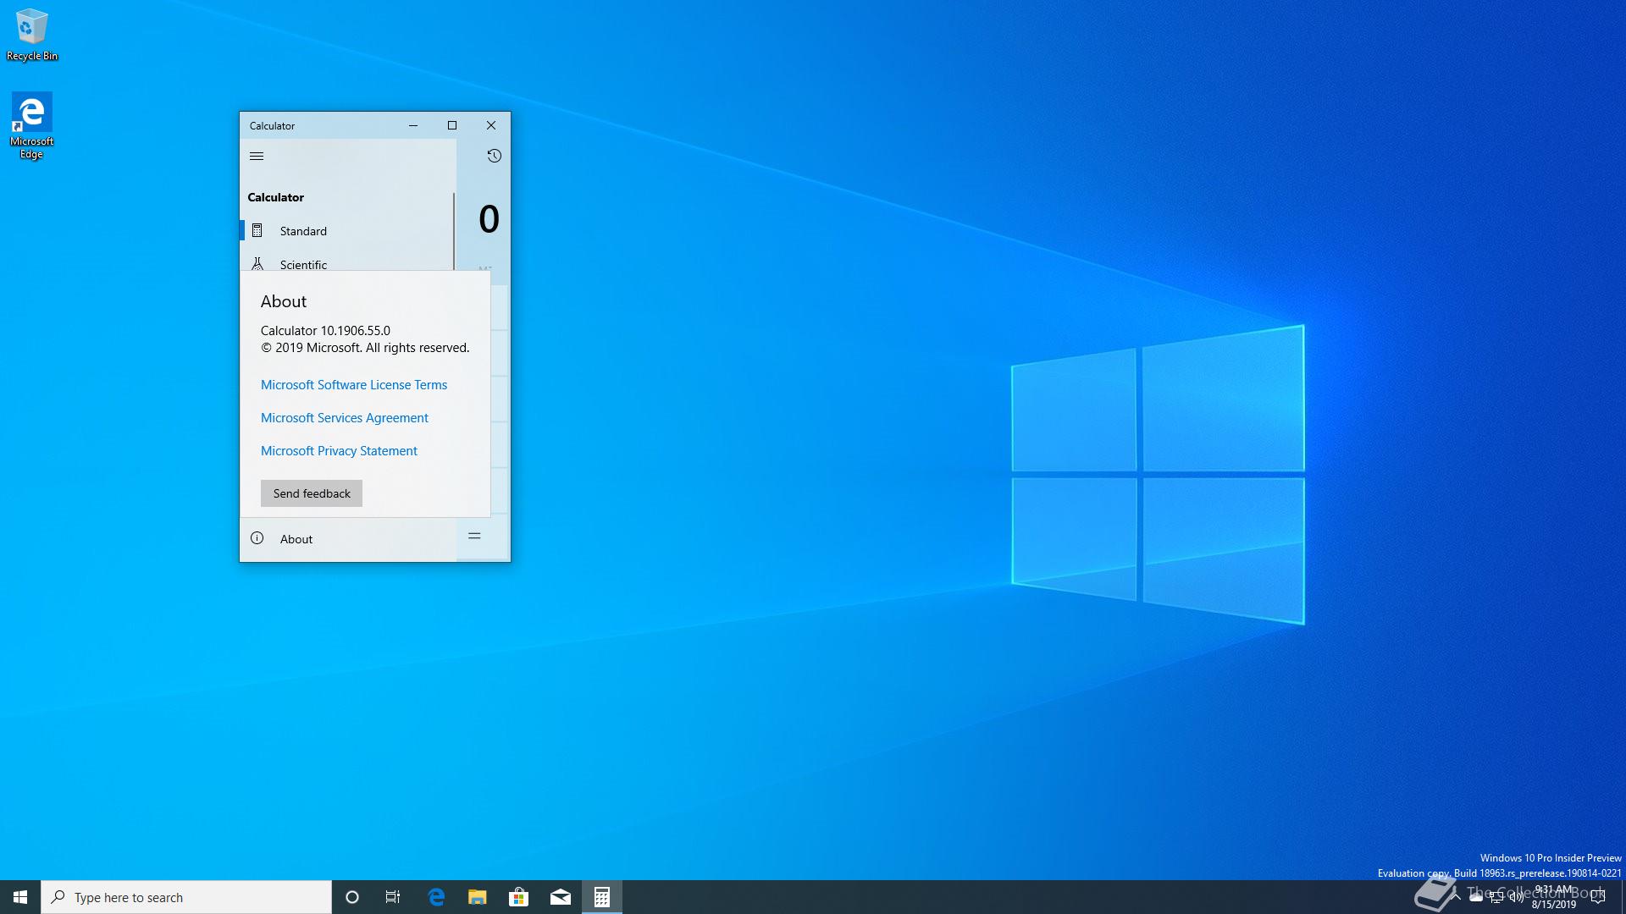Click the Standard mode calculator icon
Image resolution: width=1626 pixels, height=914 pixels.
[x=257, y=230]
